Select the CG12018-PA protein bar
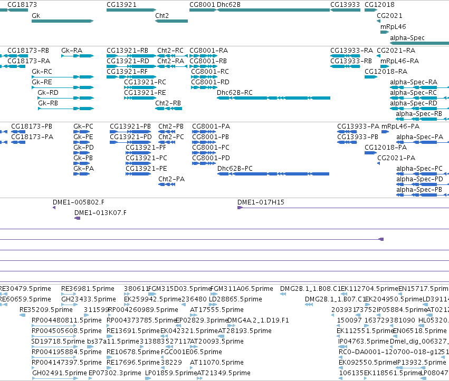 click(370, 153)
